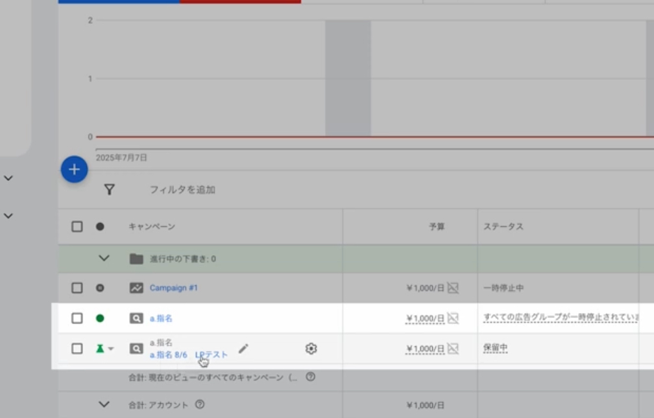Viewport: 654px width, 418px height.
Task: Click the ¥1,000/日 budget of a.指名 campaign
Action: point(425,318)
